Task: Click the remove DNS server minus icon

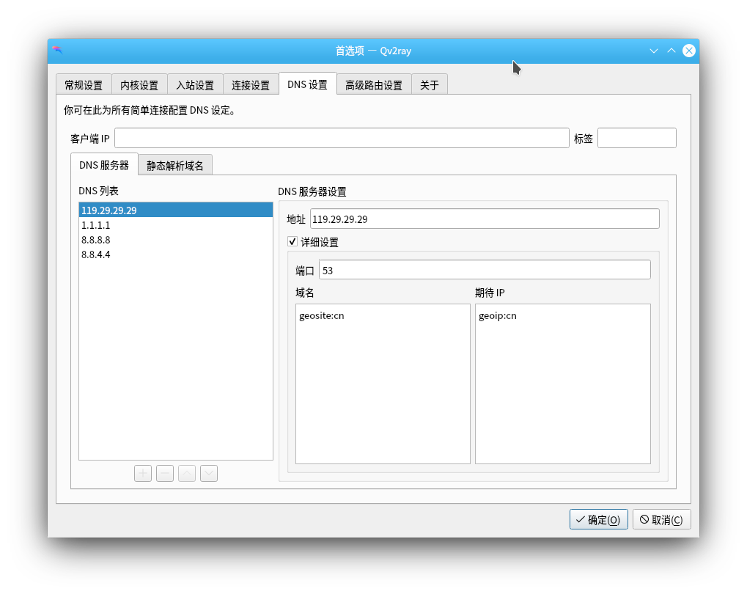Action: tap(165, 474)
